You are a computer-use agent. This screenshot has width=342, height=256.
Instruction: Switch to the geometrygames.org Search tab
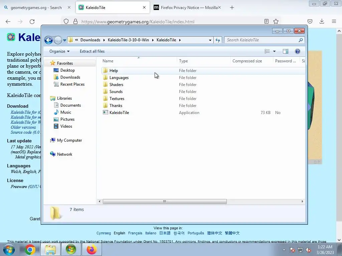click(x=36, y=8)
